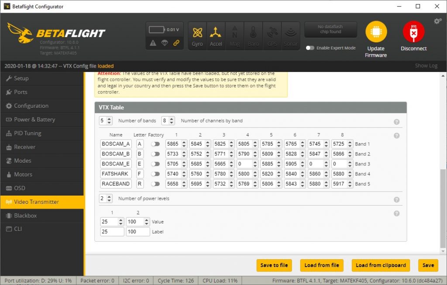
Task: Open the Ports tab
Action: click(x=42, y=92)
